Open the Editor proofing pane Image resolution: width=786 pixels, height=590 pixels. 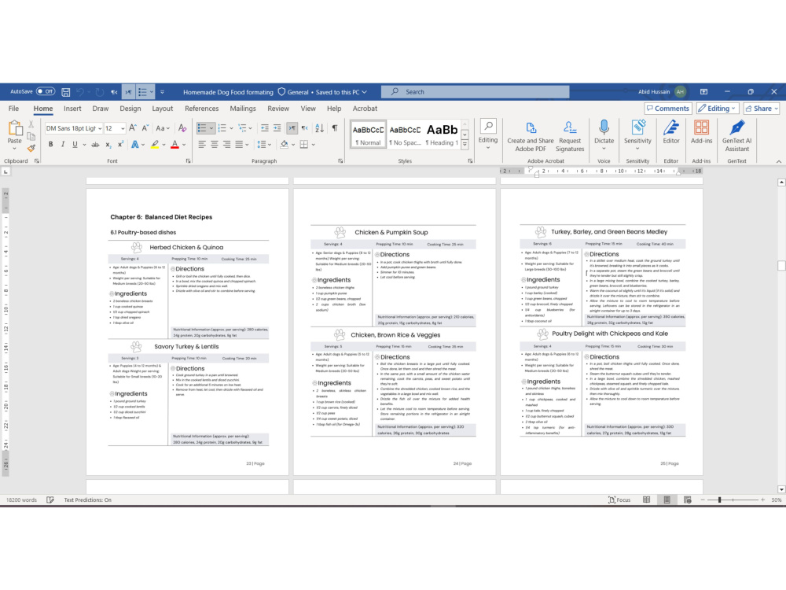tap(671, 132)
